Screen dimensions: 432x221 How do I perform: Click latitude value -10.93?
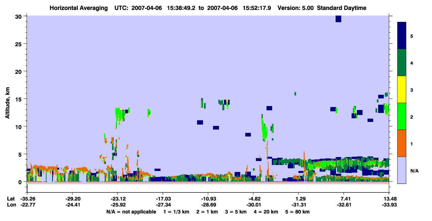pos(208,199)
